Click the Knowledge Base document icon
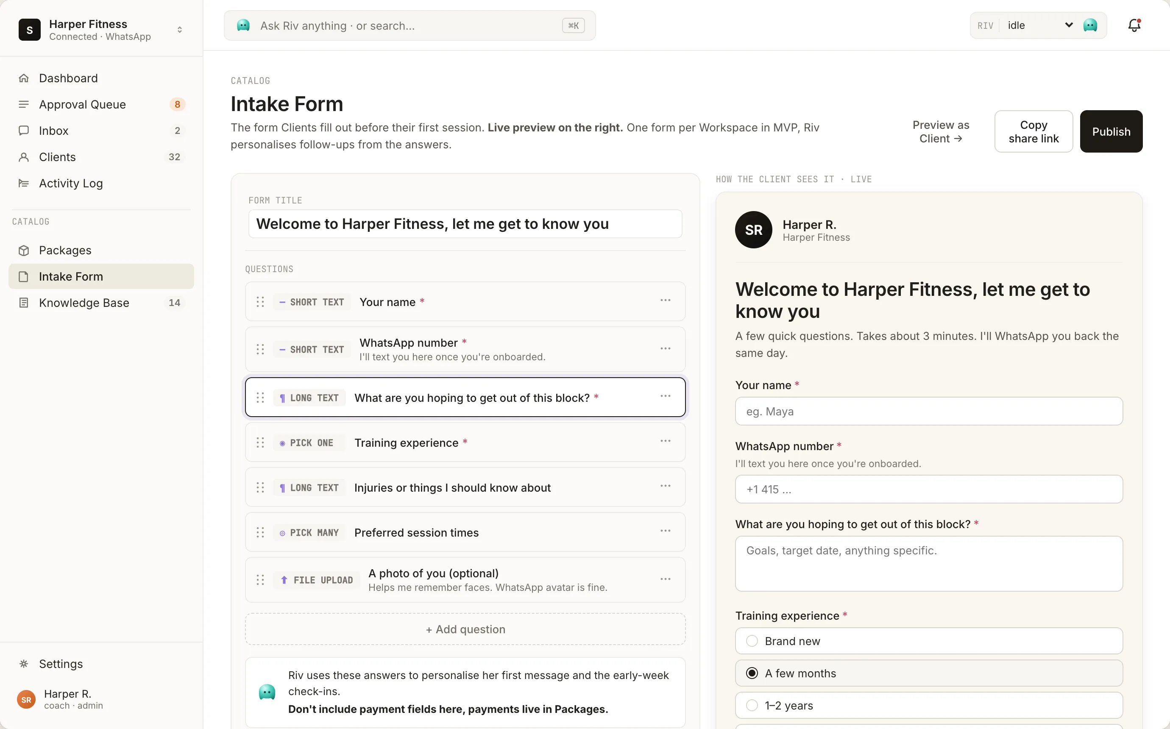 tap(24, 303)
